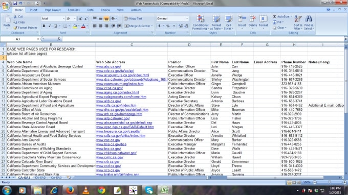Toggle Bold formatting
The image size is (348, 195).
click(44, 26)
